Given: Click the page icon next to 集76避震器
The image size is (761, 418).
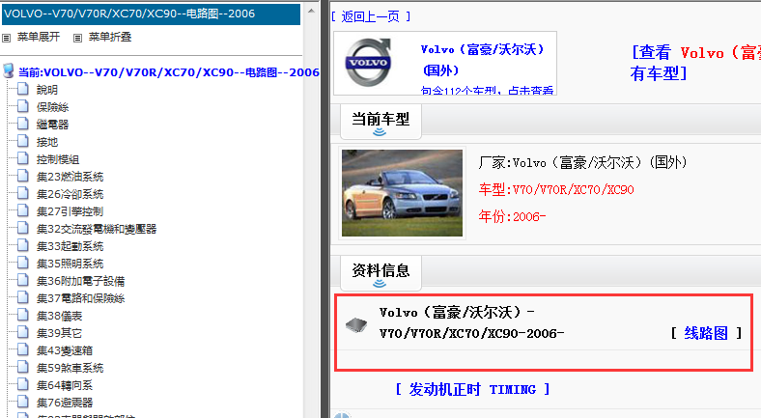Looking at the screenshot, I should click(x=23, y=402).
